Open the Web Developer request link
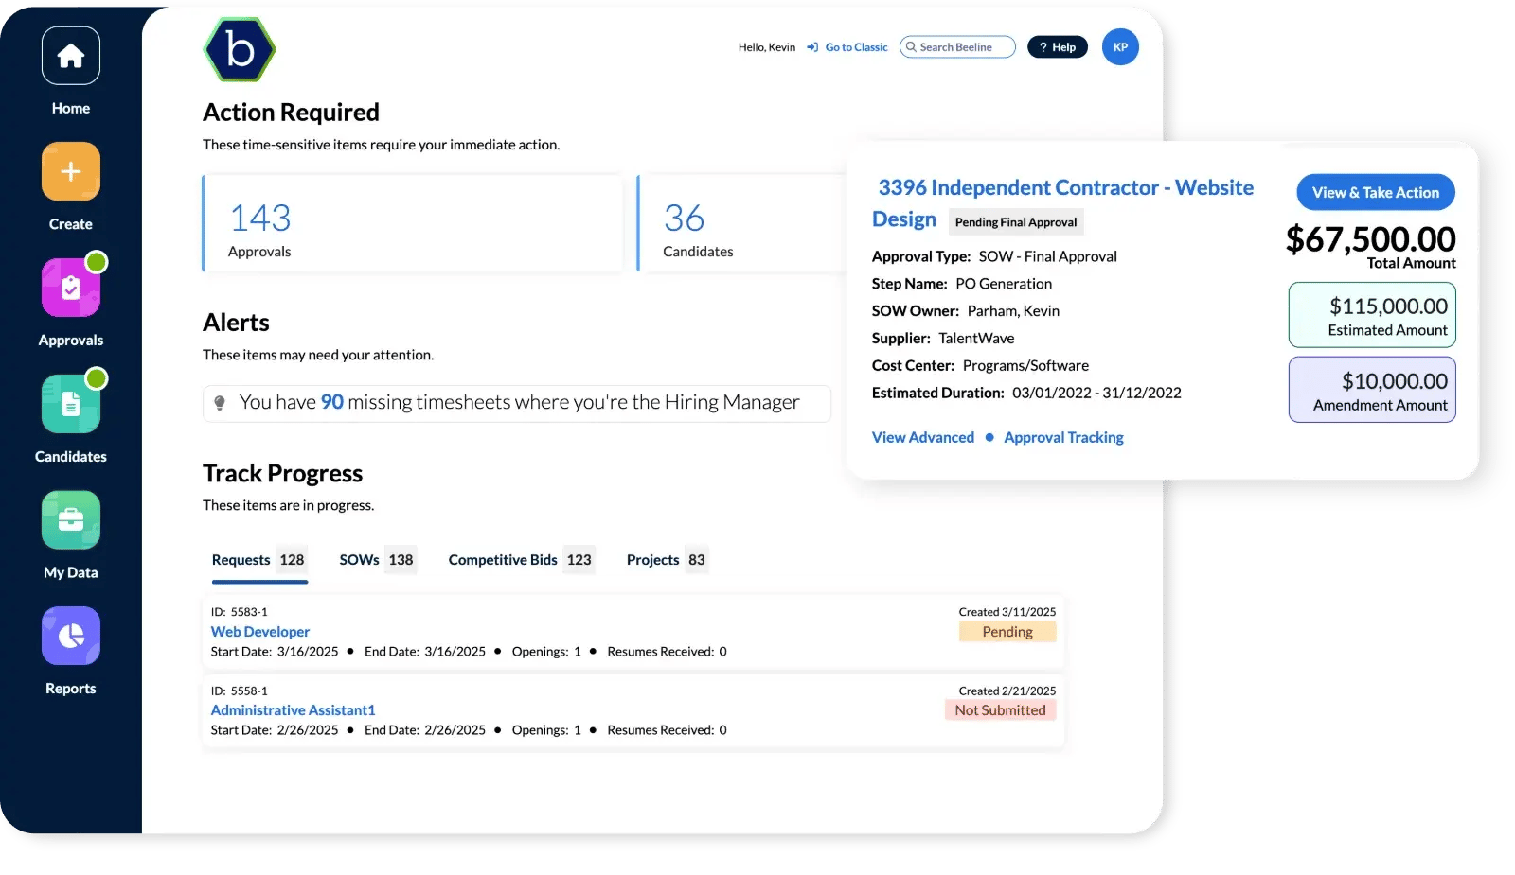The width and height of the screenshot is (1515, 875). [x=260, y=632]
